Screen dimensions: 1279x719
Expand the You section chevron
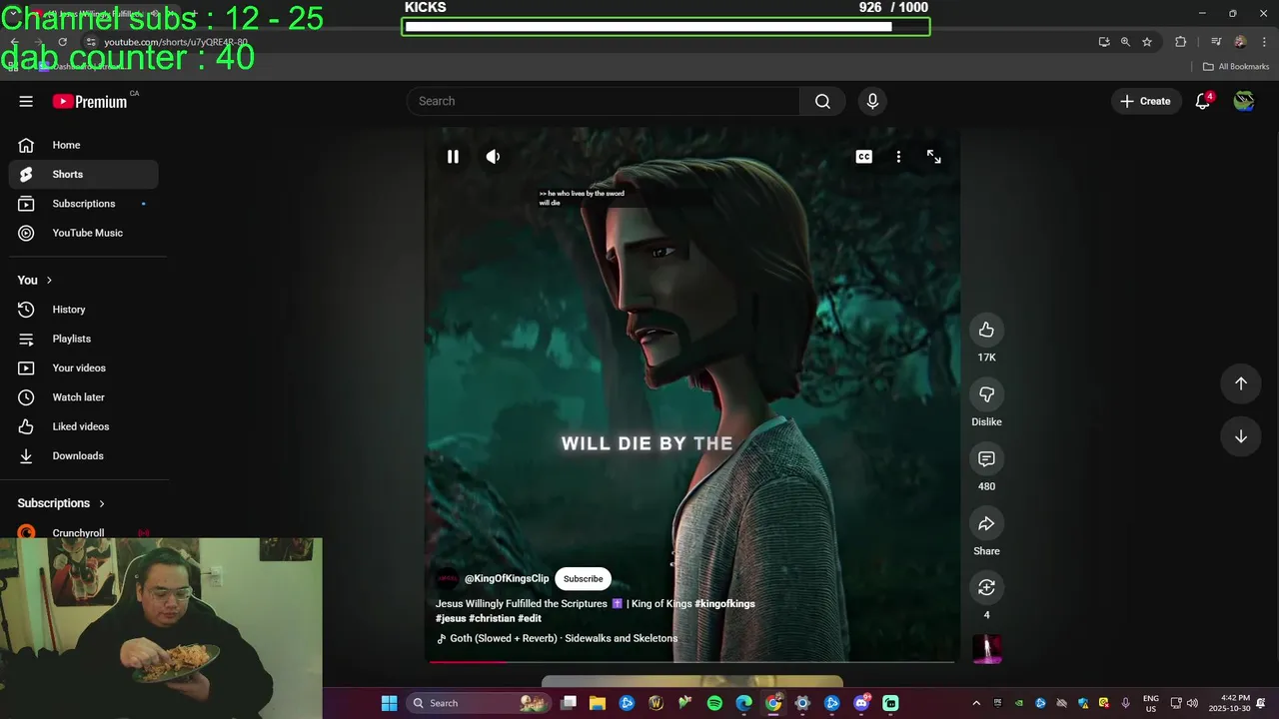pyautogui.click(x=49, y=281)
